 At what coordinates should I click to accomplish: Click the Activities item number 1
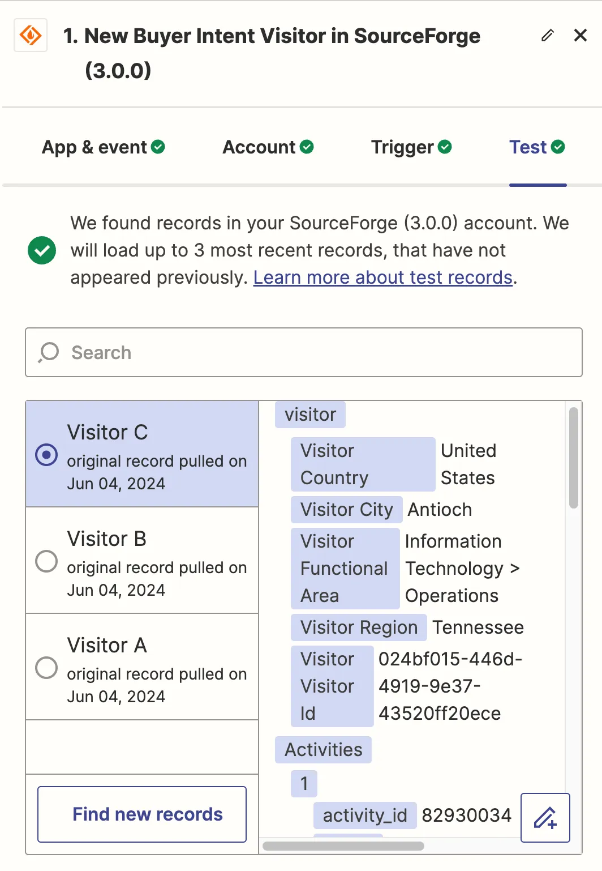point(304,784)
